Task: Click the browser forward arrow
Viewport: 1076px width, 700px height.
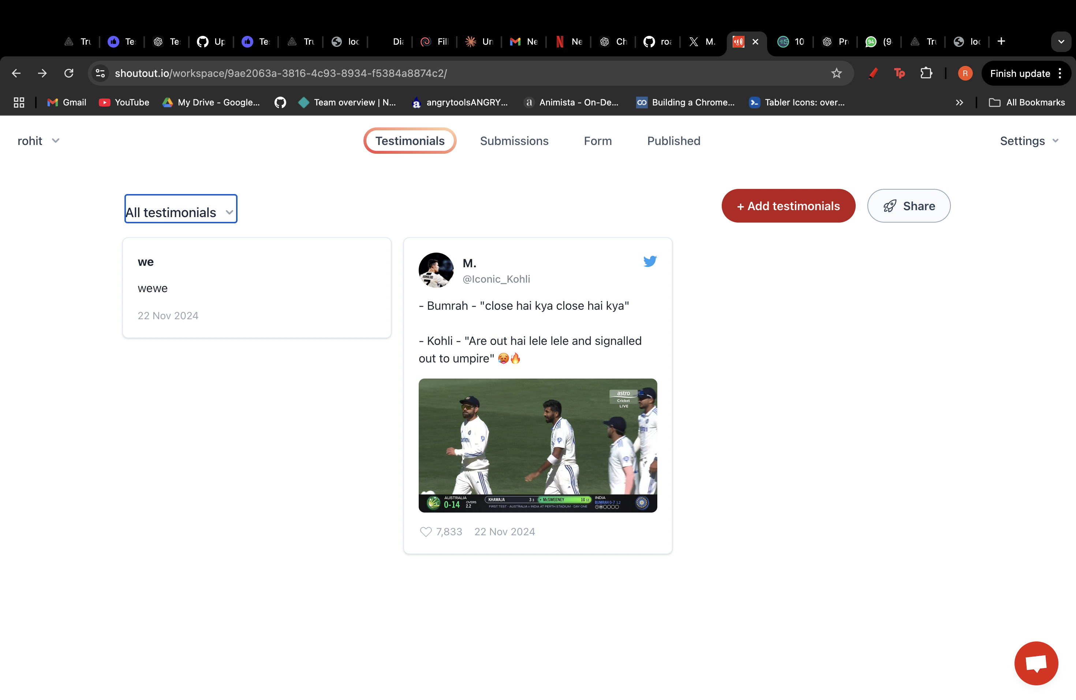Action: pos(42,73)
